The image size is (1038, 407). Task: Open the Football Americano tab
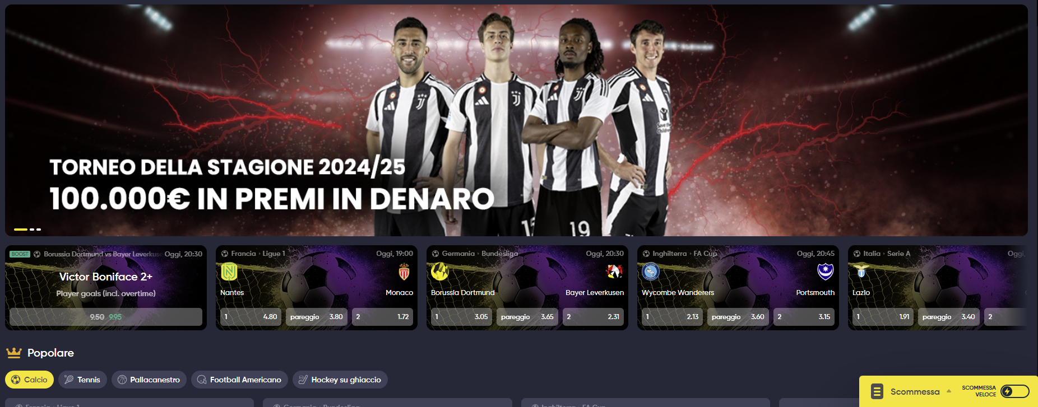click(x=240, y=380)
